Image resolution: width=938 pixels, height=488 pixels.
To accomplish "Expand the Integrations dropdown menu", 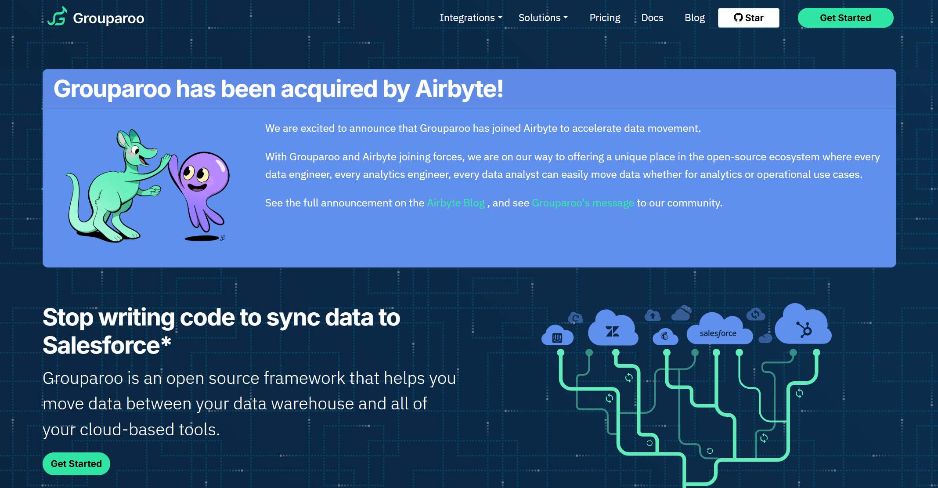I will click(471, 18).
